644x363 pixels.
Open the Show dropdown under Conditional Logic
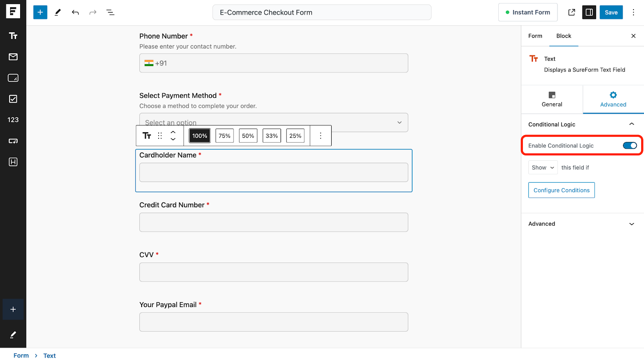pyautogui.click(x=543, y=167)
